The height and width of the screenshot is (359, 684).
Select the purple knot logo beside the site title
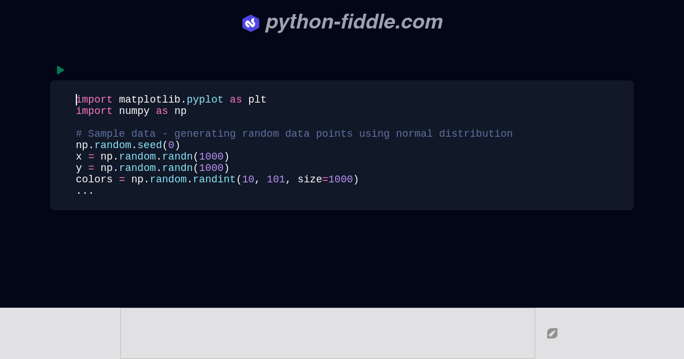251,23
